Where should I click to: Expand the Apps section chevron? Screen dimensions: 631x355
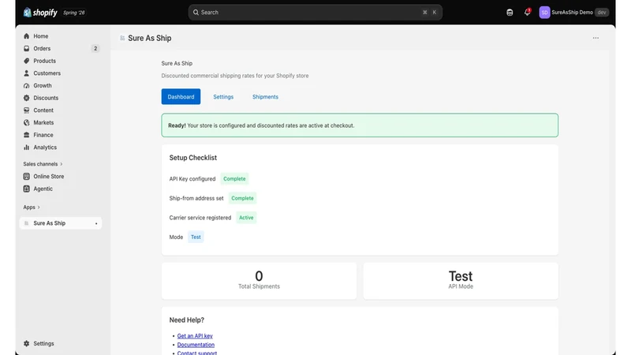[39, 207]
